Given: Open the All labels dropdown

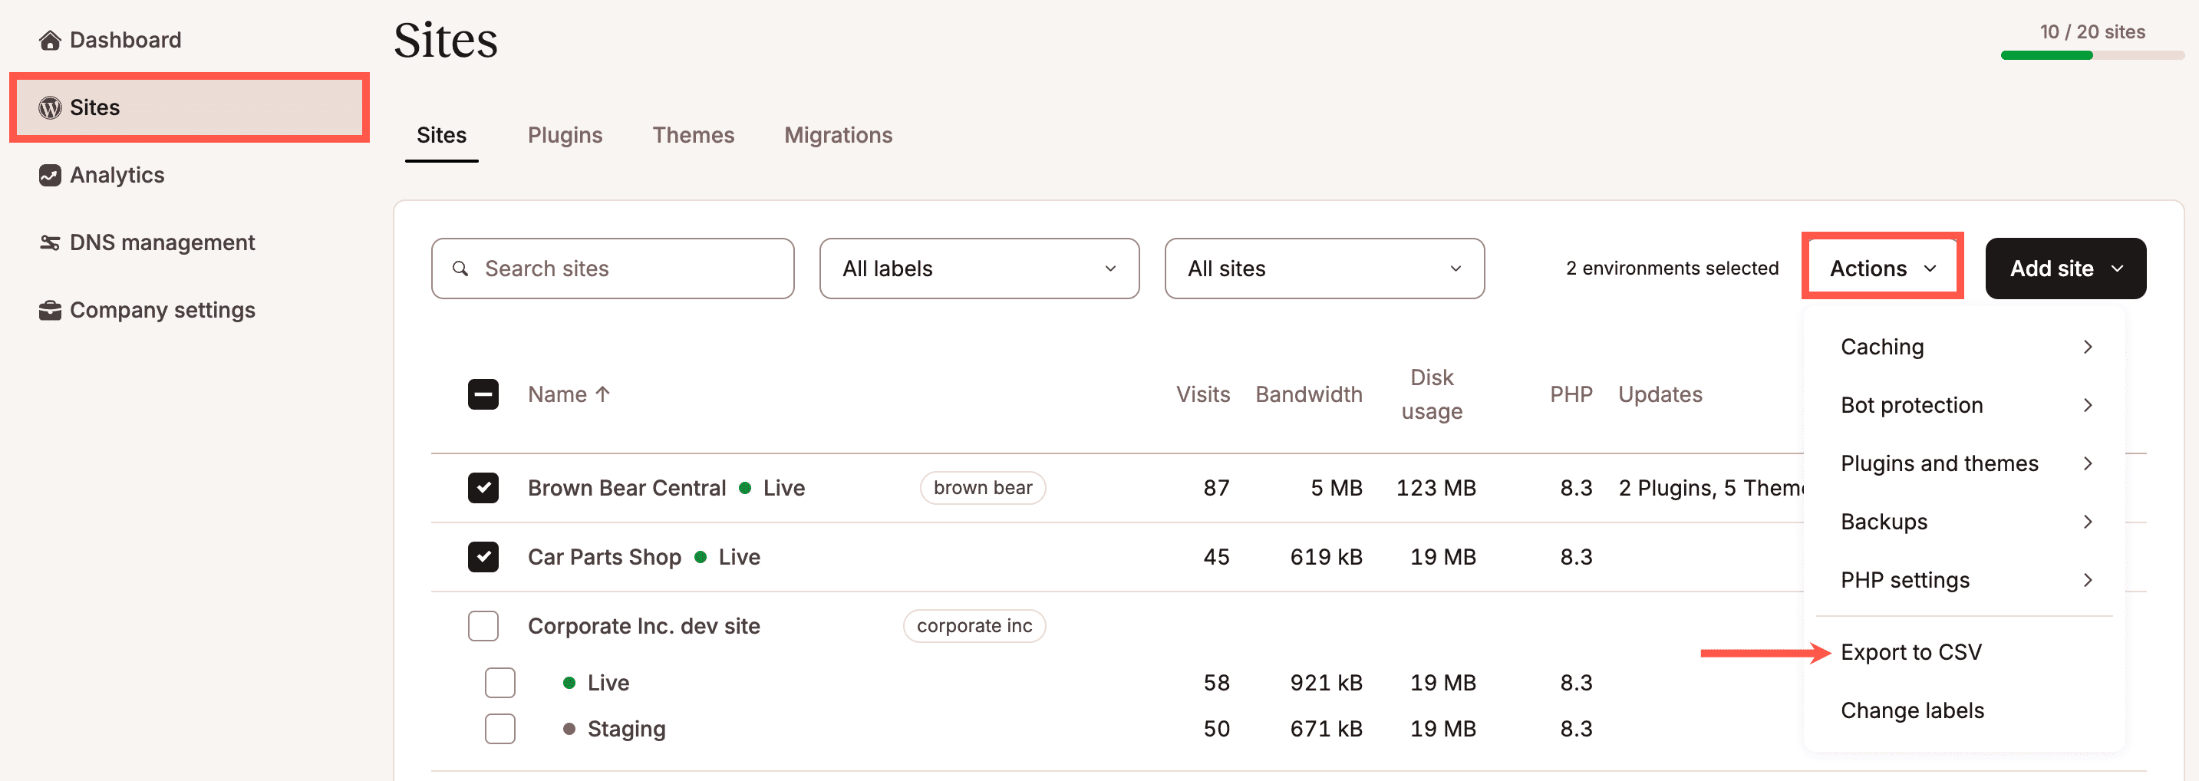Looking at the screenshot, I should (x=979, y=269).
